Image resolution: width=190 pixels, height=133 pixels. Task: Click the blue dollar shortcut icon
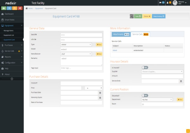pyautogui.click(x=9, y=8)
